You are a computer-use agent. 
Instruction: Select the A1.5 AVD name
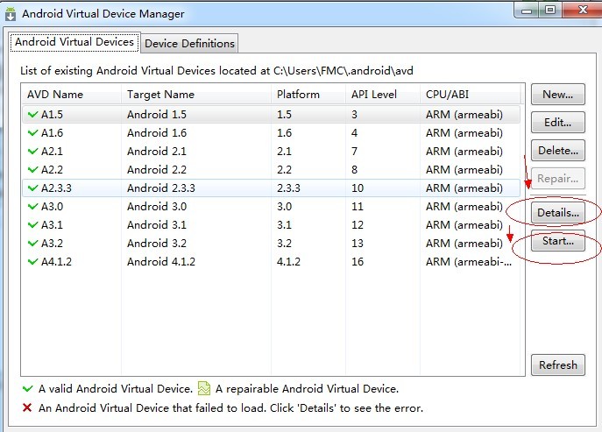(x=53, y=115)
